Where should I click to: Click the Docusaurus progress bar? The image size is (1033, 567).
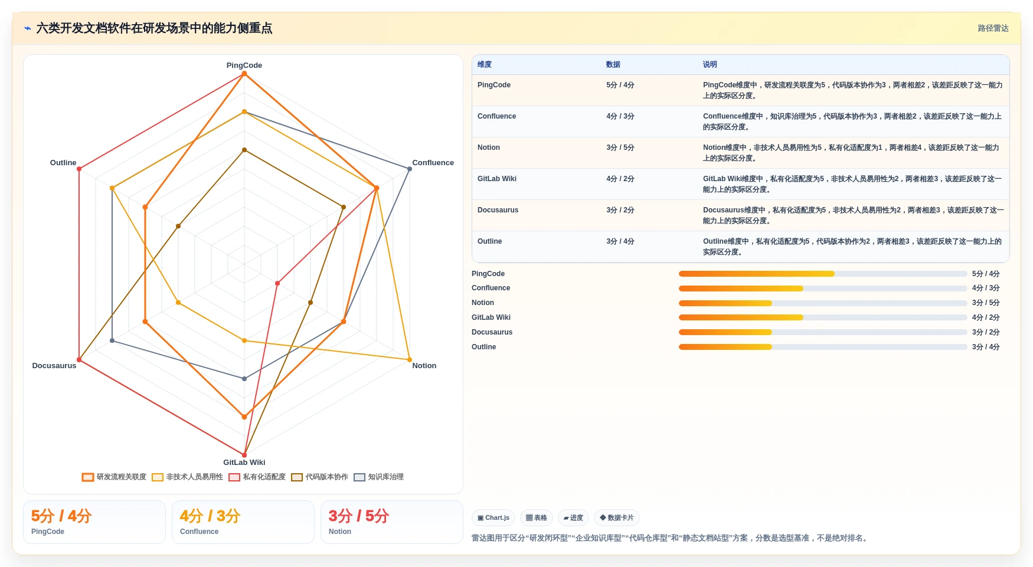tap(823, 332)
